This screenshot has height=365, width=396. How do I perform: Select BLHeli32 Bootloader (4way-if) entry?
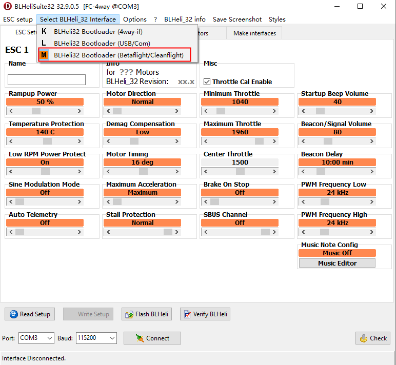point(117,32)
